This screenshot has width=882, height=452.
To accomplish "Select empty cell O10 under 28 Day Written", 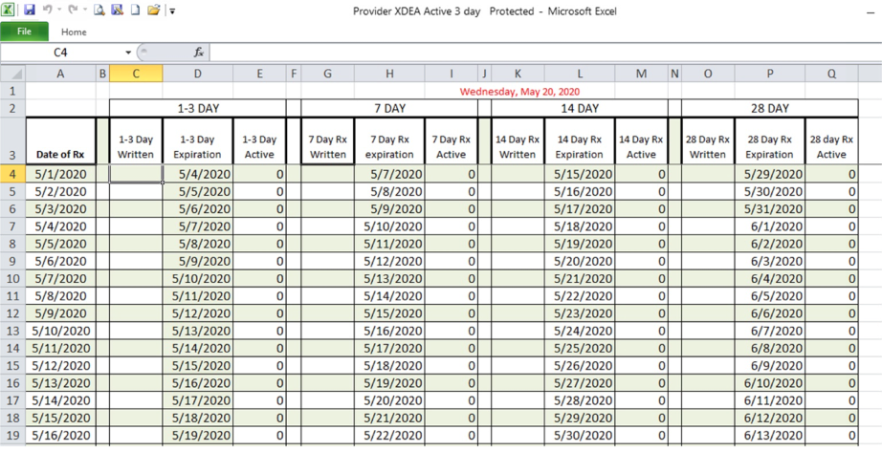I will tap(708, 278).
